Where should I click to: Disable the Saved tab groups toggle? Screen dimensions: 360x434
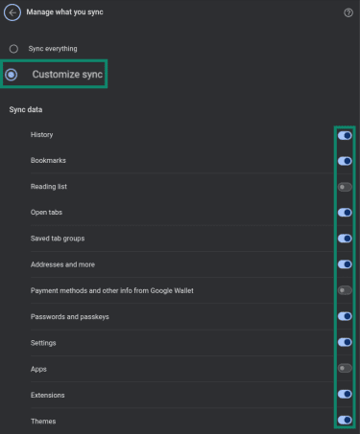345,239
